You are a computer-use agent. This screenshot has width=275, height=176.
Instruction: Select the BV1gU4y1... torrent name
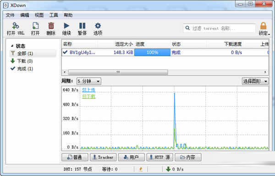pos(82,52)
